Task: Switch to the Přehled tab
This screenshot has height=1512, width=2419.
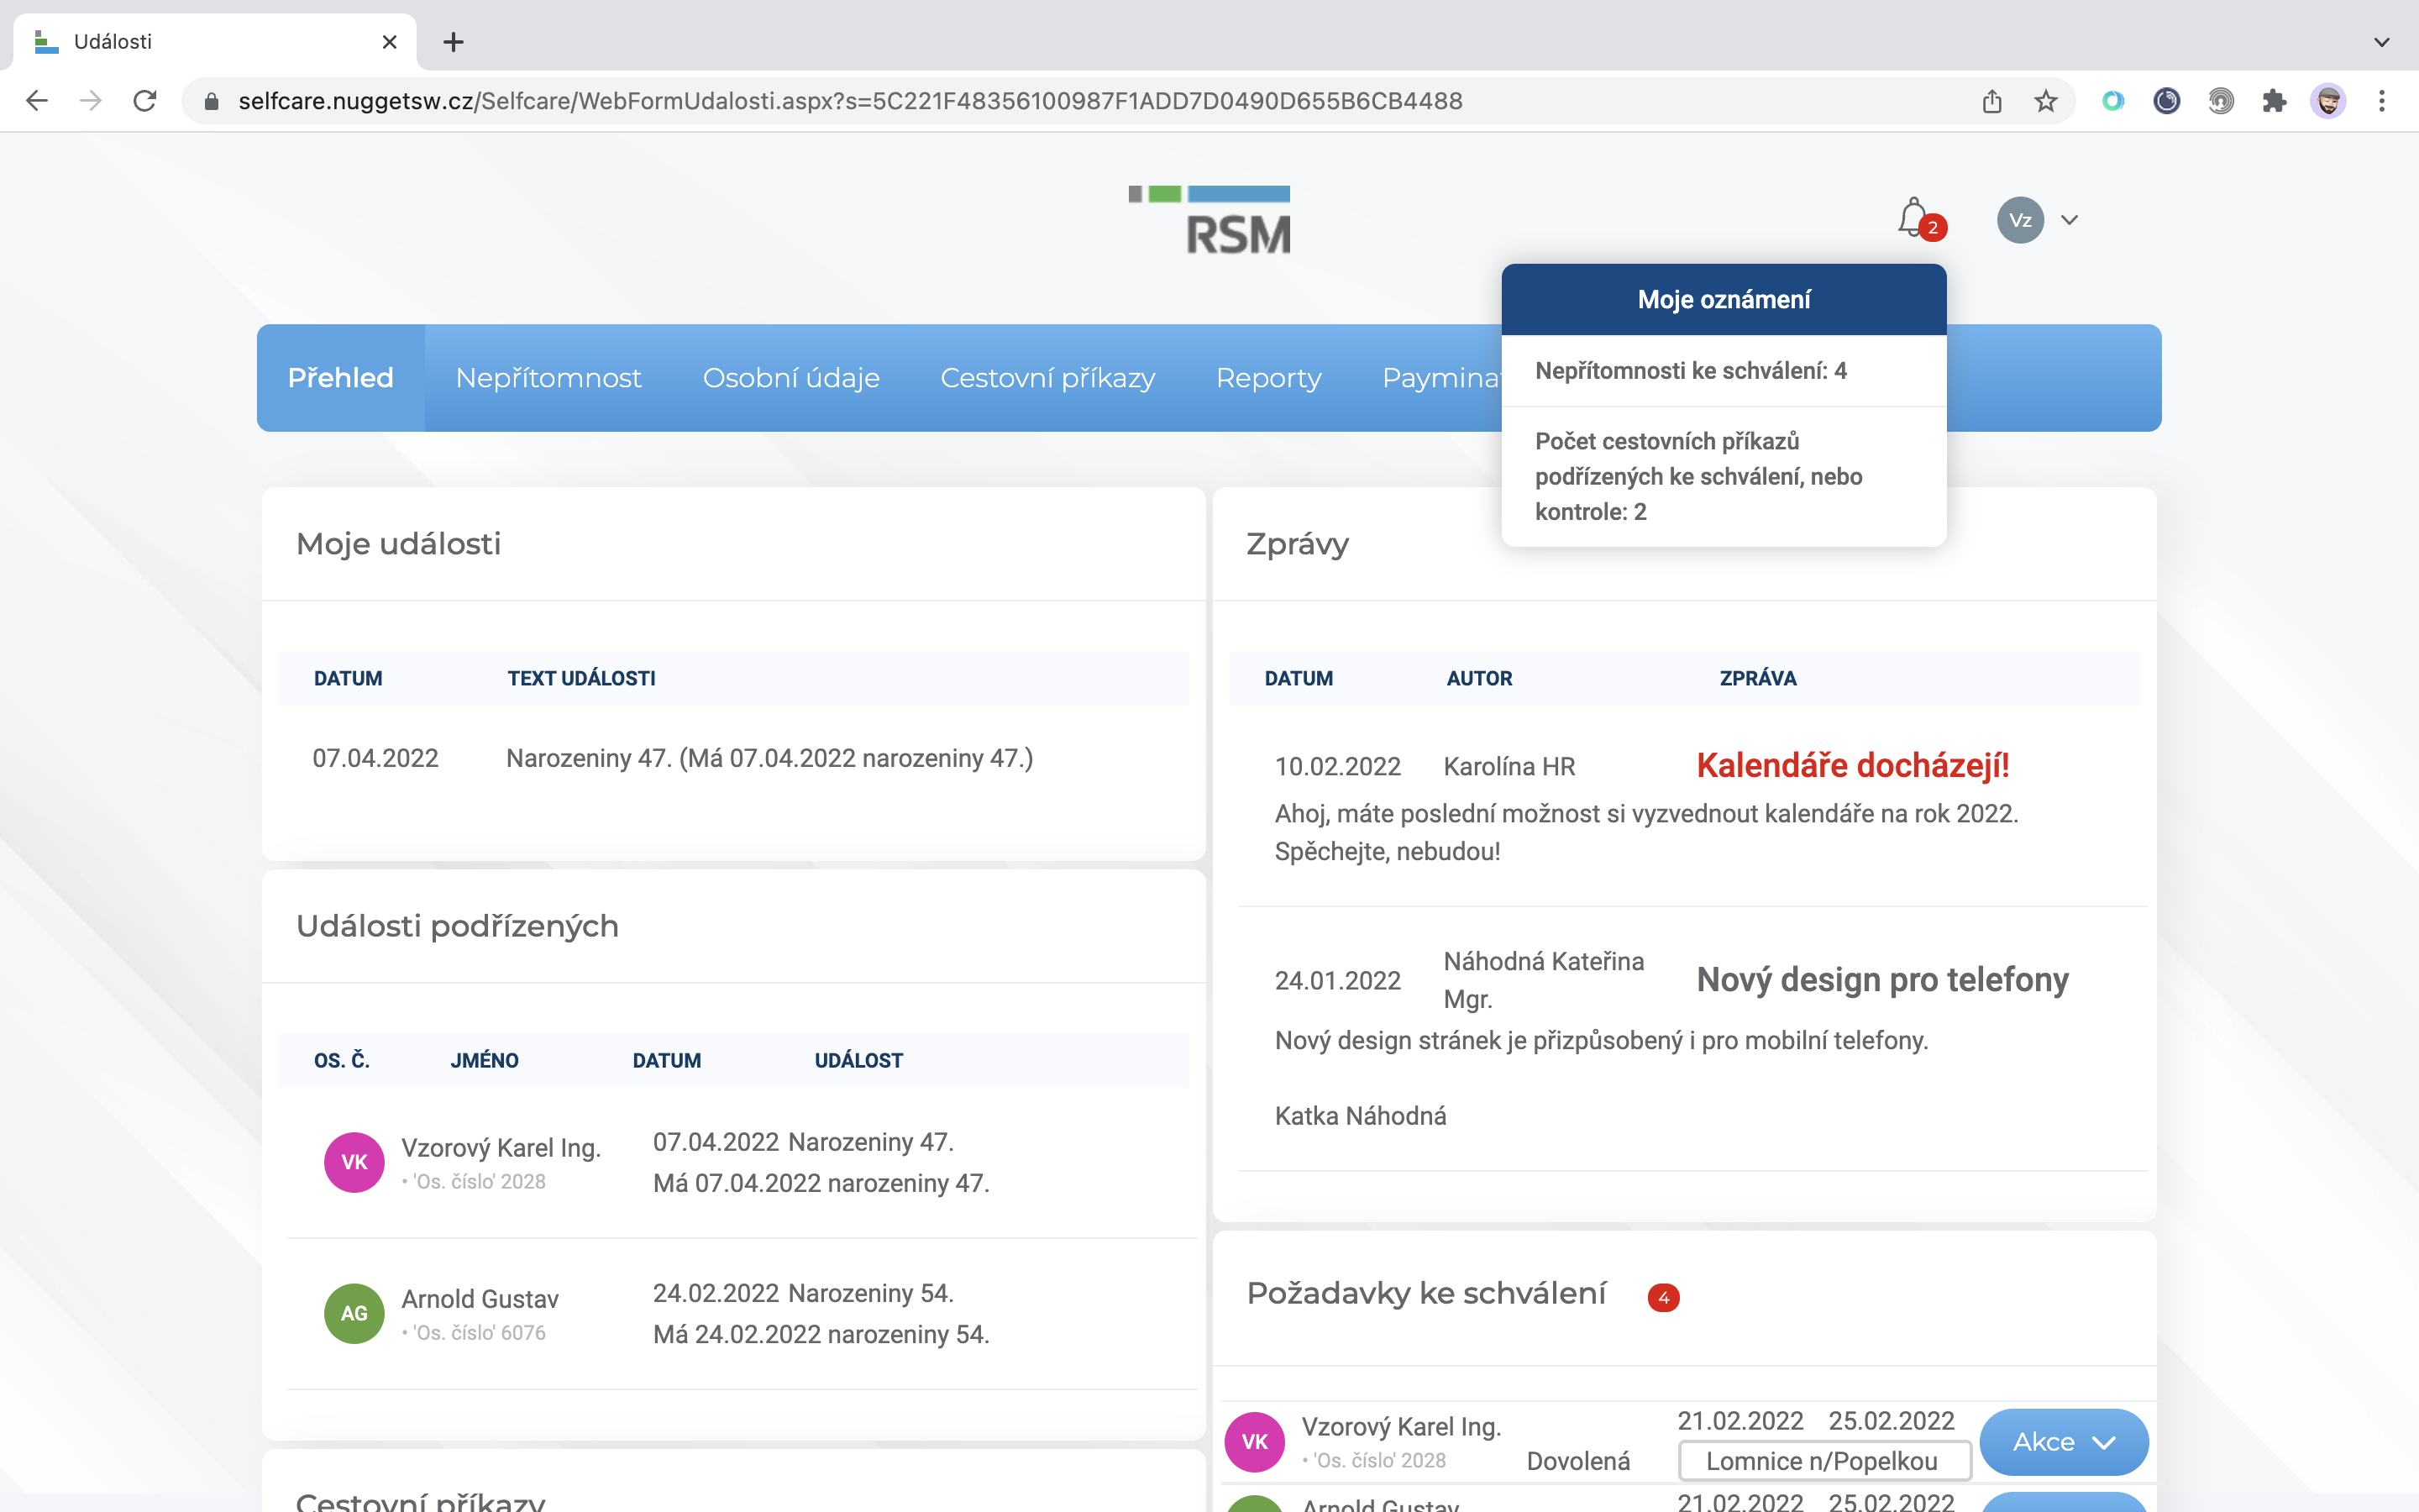Action: (x=341, y=378)
